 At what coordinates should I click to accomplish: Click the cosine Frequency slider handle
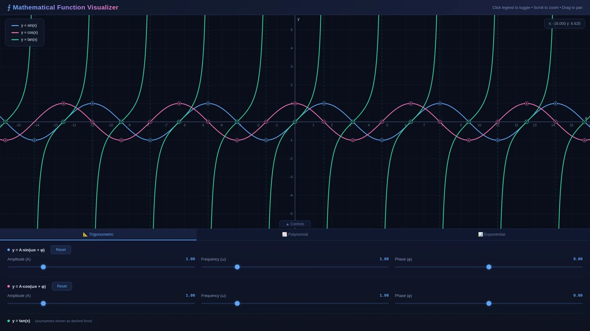coord(237,303)
